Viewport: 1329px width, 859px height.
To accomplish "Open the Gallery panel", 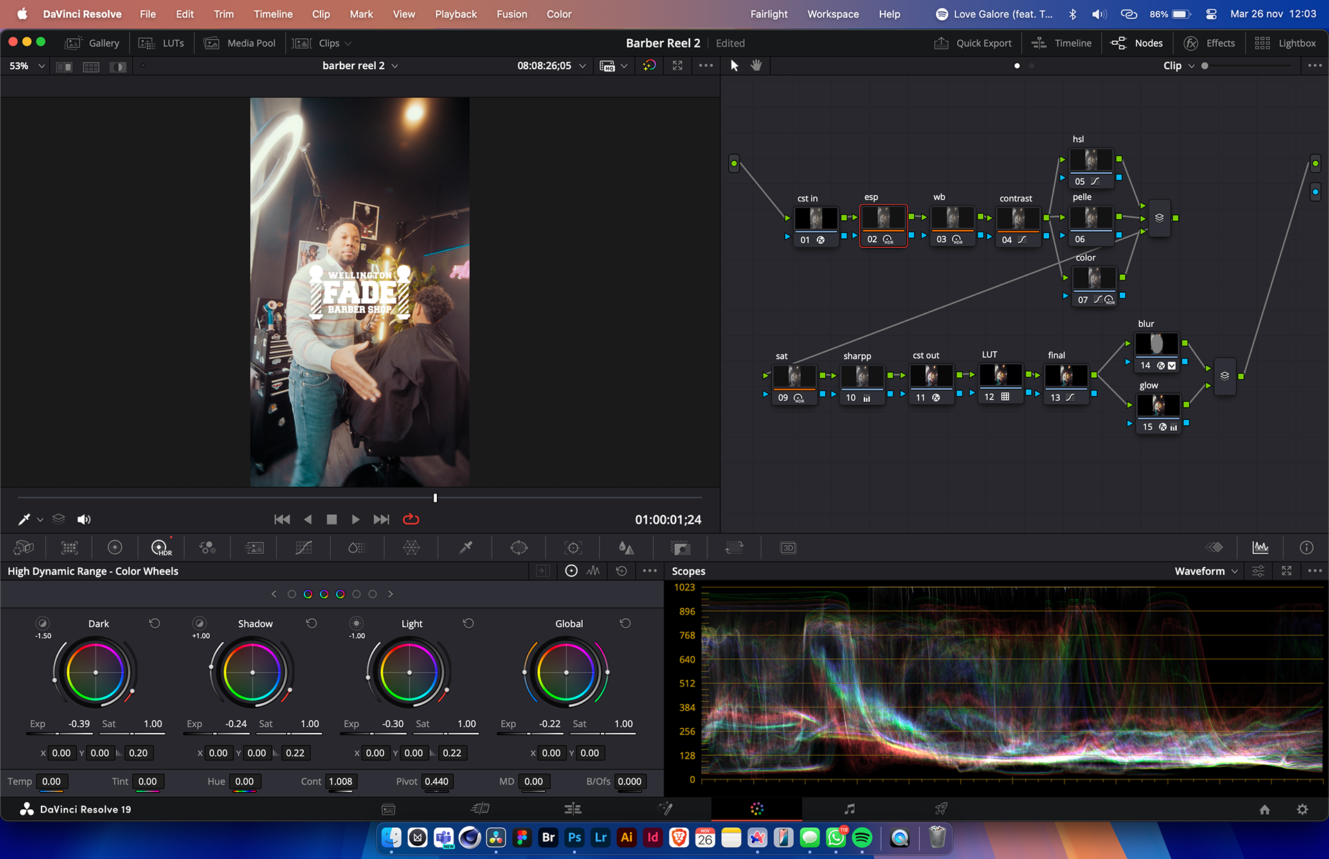I will pos(93,43).
